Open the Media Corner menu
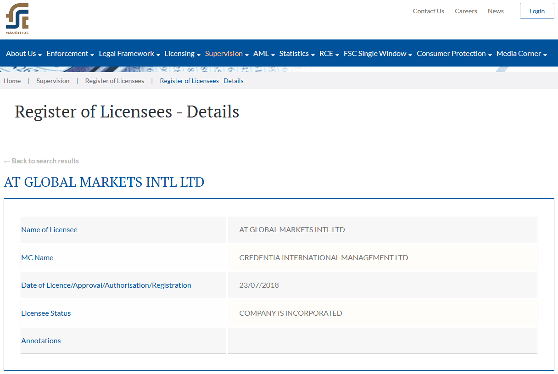Viewport: 558px width, 374px height. coord(522,54)
